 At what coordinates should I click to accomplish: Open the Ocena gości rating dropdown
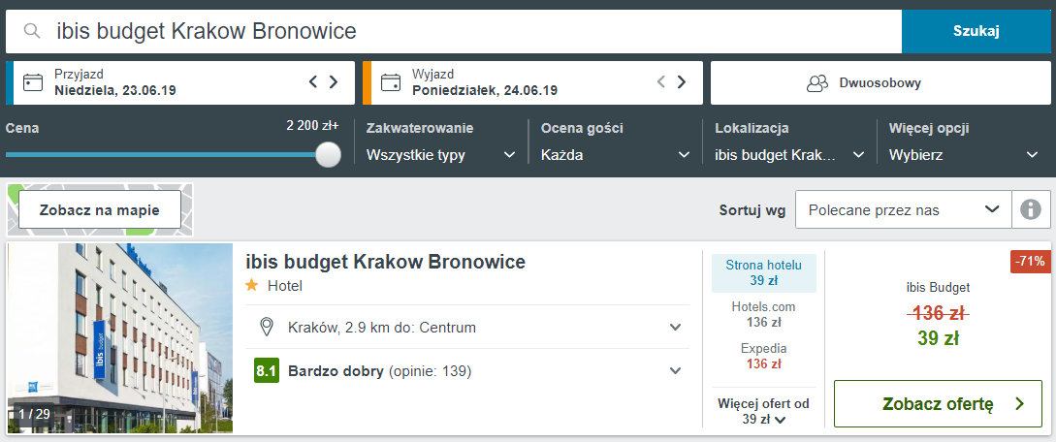[616, 155]
